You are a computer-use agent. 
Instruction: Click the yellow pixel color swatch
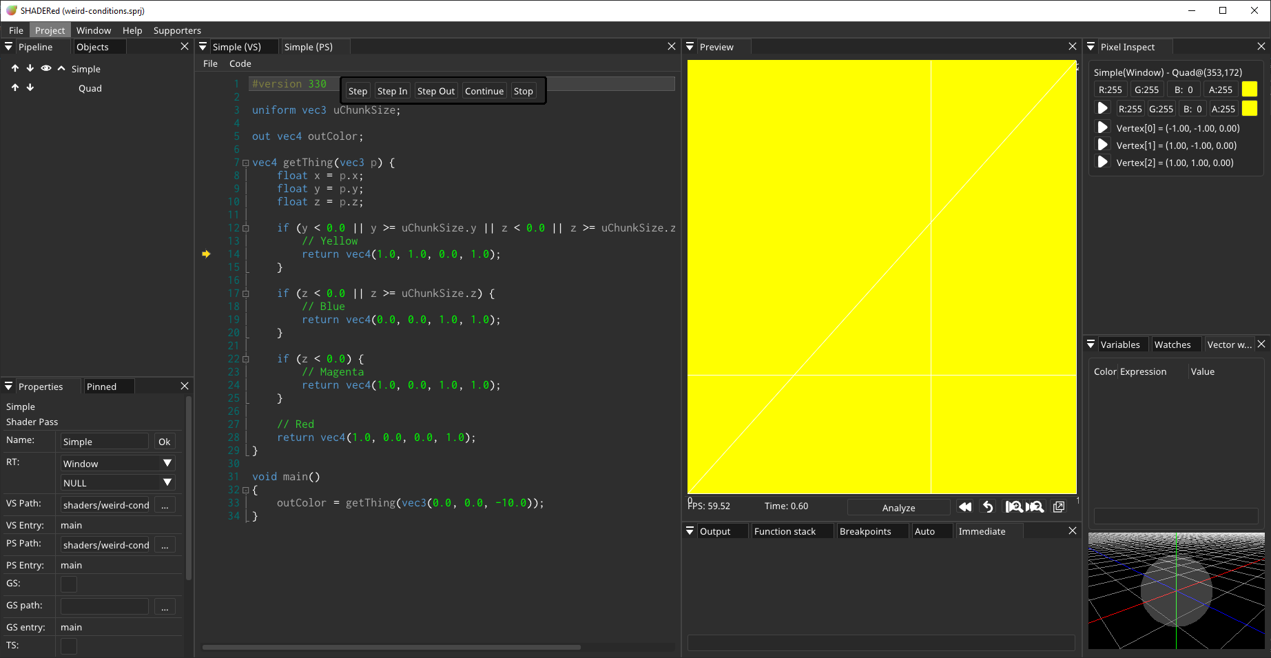(1249, 89)
